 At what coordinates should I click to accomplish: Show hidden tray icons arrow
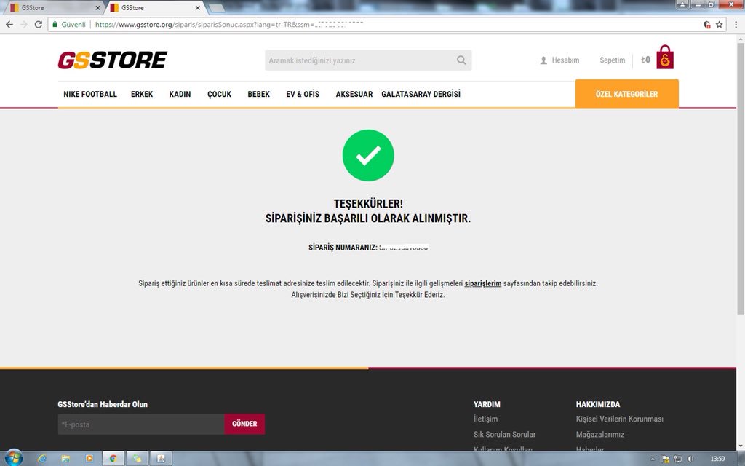[653, 459]
